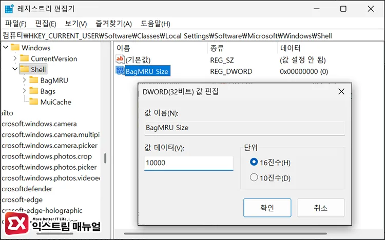Close the DWORD edit dialog

coord(341,91)
